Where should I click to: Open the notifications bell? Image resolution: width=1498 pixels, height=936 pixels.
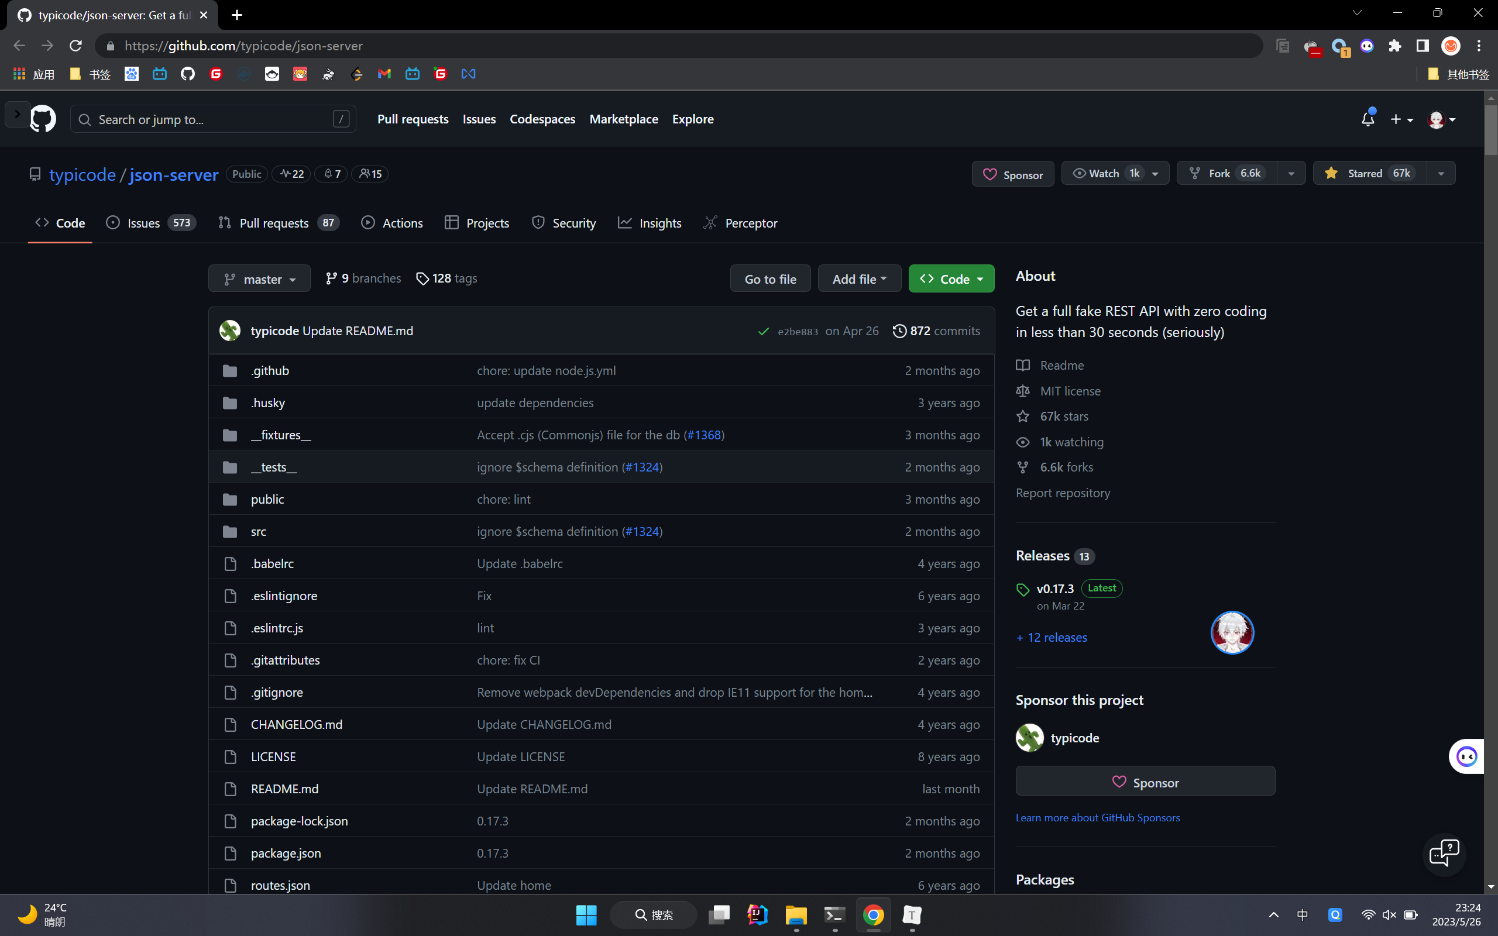point(1368,119)
